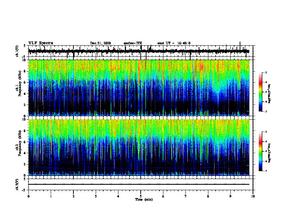285x220 pixels.
Task: Click the ch.1 color bar log(PSD) label
Action: 270,94
